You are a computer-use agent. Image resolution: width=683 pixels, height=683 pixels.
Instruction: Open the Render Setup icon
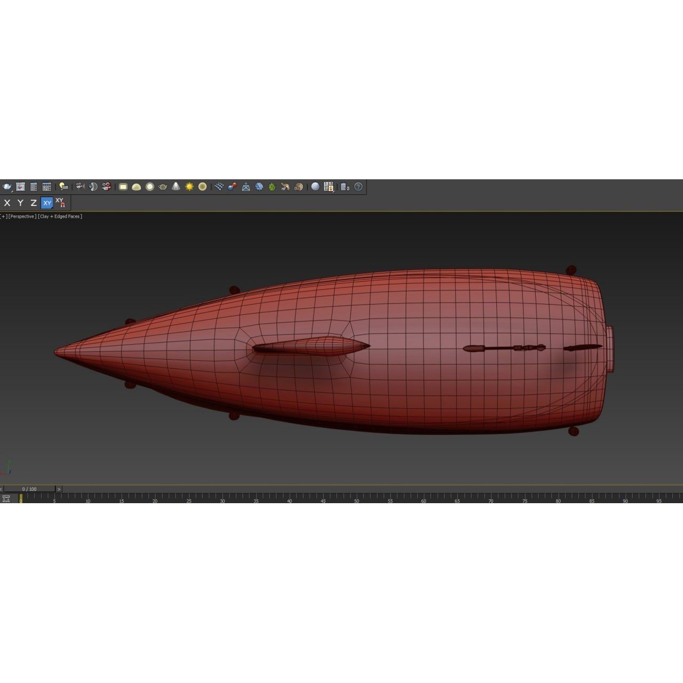tap(344, 187)
